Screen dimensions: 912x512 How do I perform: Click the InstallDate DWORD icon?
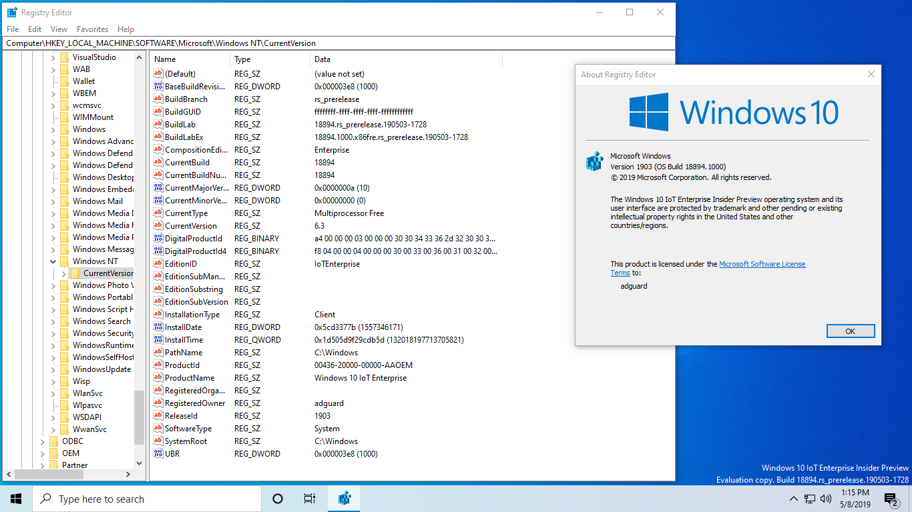click(x=158, y=327)
